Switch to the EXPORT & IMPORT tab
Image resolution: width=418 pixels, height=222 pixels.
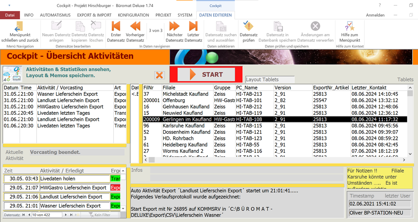pos(94,15)
